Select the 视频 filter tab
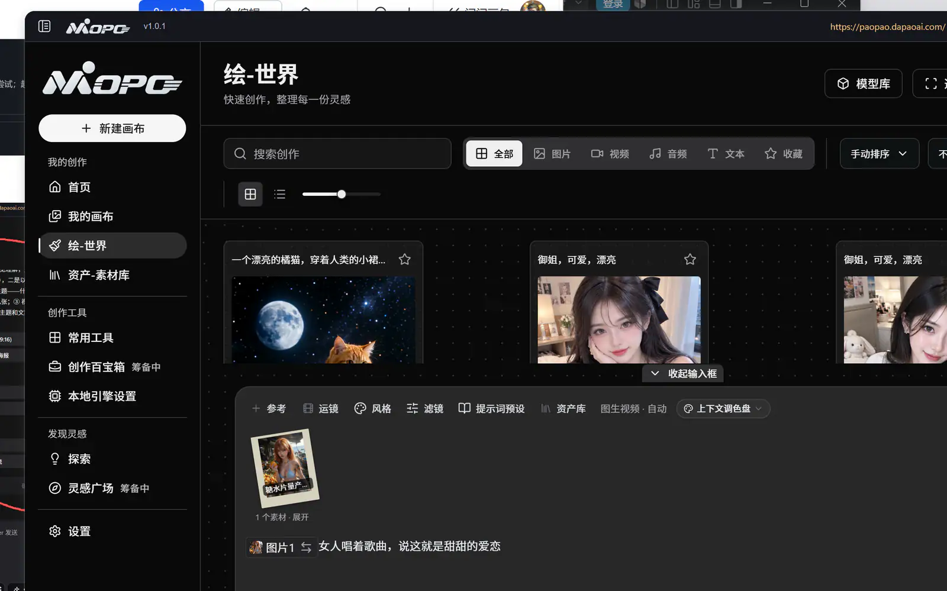This screenshot has width=947, height=591. point(610,154)
